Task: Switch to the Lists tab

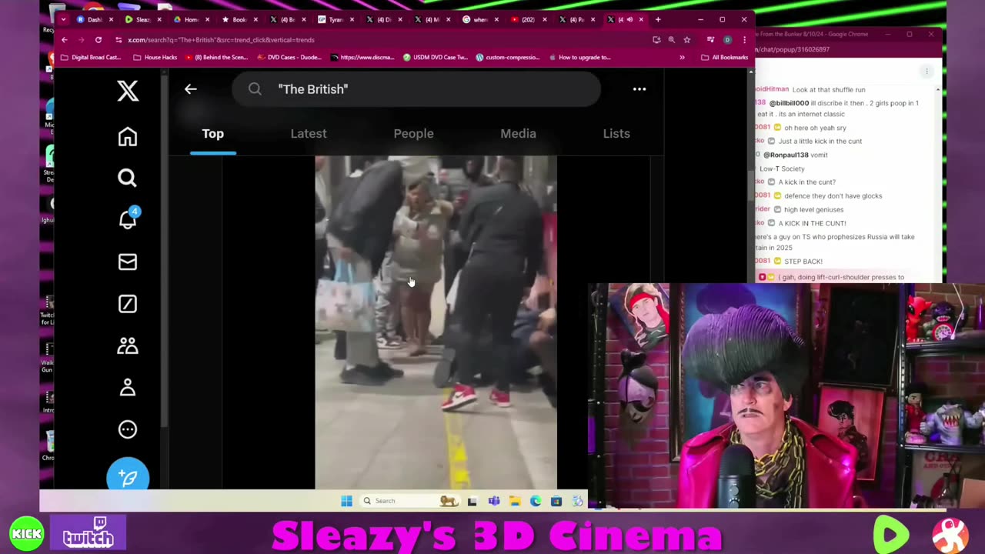Action: click(x=616, y=134)
